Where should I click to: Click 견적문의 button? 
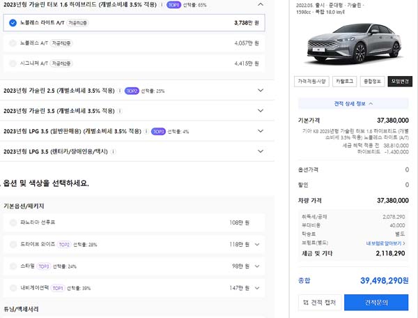(x=376, y=303)
